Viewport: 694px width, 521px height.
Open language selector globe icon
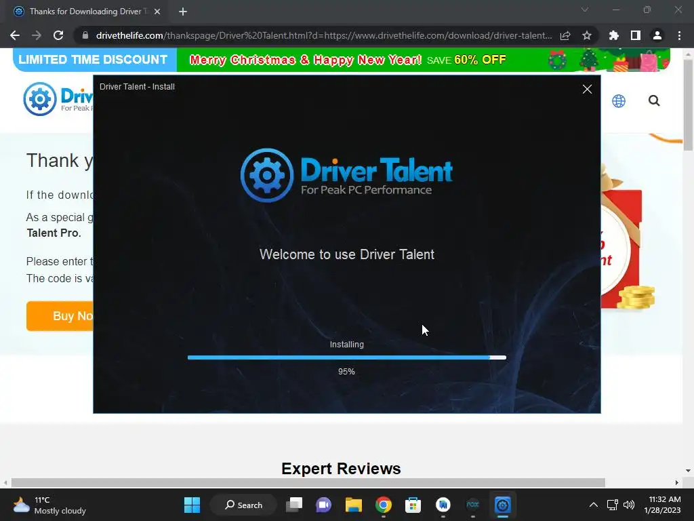point(618,101)
